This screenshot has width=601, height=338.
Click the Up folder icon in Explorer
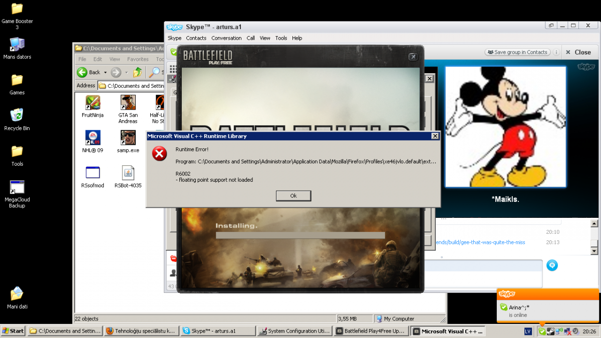tap(138, 72)
